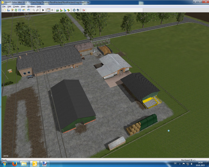Image resolution: width=209 pixels, height=167 pixels.
Task: Toggle the highlighted house camera button
Action: pyautogui.click(x=48, y=10)
